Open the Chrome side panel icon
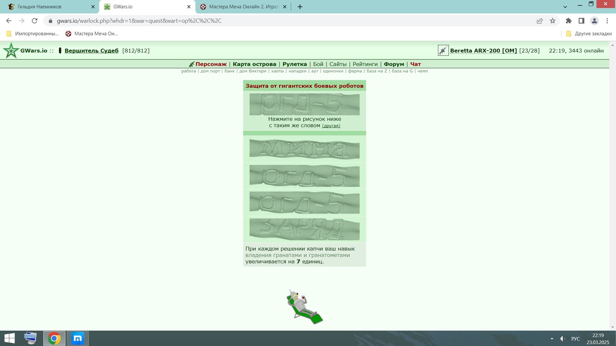 click(x=581, y=21)
